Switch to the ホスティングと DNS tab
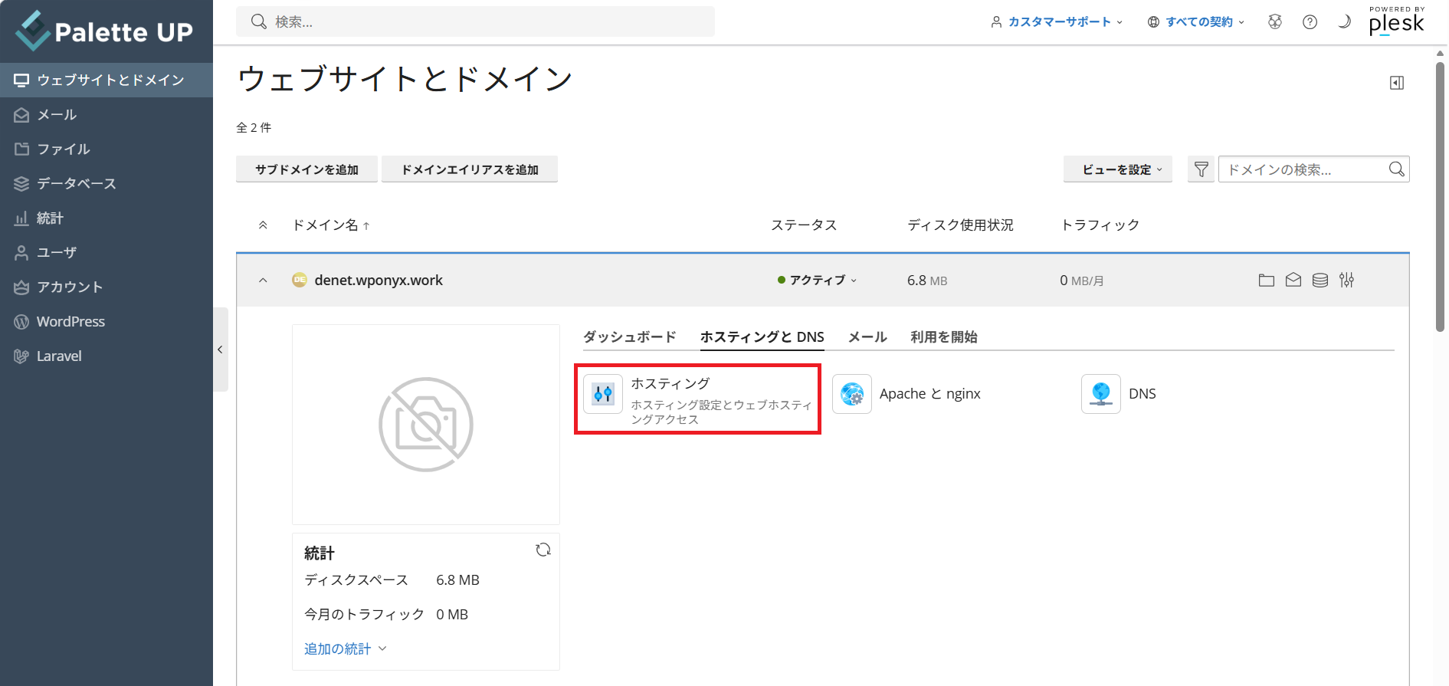The height and width of the screenshot is (686, 1449). [x=762, y=336]
